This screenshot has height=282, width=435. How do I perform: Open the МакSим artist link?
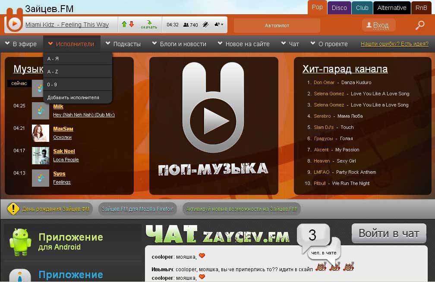[x=63, y=129]
